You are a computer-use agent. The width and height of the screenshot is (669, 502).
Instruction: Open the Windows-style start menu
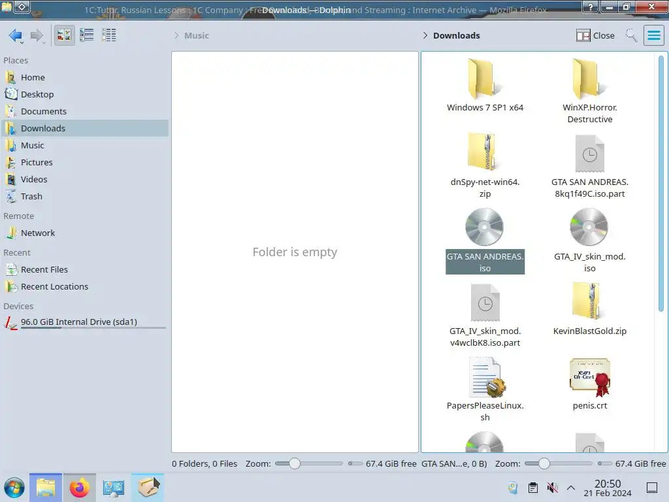tap(14, 488)
